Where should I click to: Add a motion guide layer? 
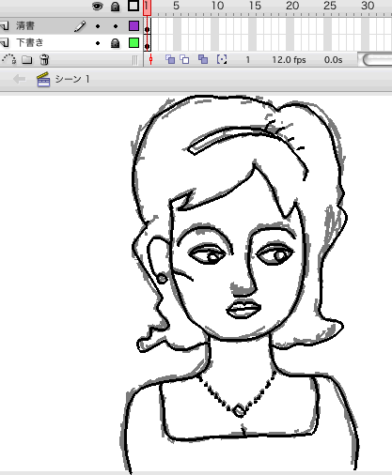click(x=9, y=59)
